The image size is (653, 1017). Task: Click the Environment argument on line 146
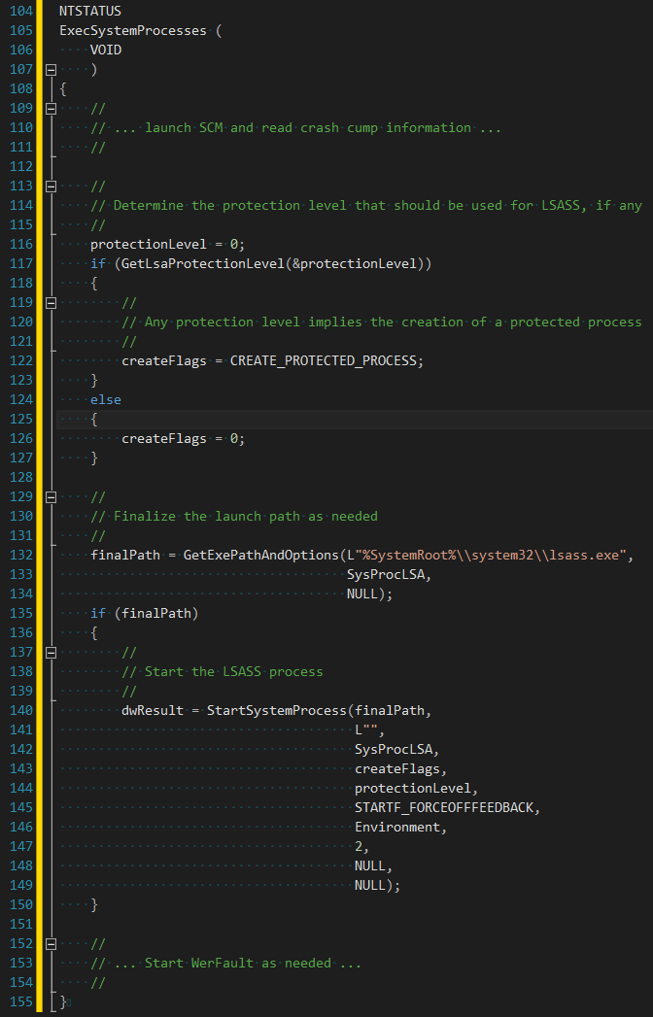(396, 827)
